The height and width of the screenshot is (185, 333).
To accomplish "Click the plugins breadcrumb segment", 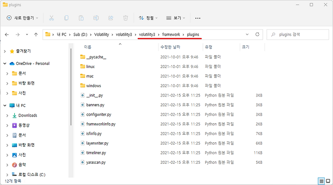I will coord(193,34).
